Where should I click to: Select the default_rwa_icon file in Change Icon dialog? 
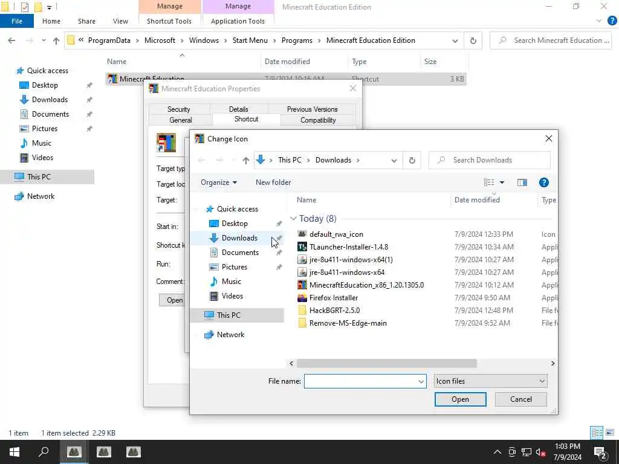click(336, 234)
